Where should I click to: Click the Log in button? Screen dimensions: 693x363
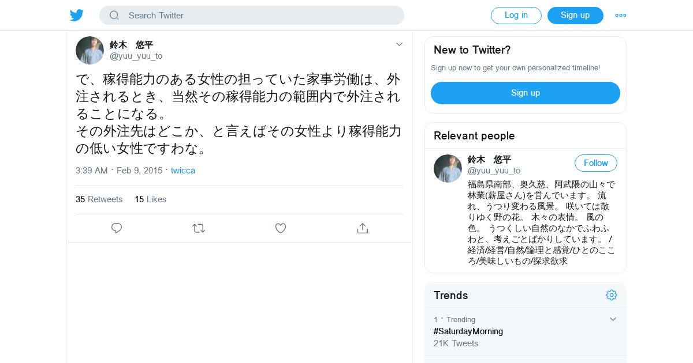(x=516, y=16)
